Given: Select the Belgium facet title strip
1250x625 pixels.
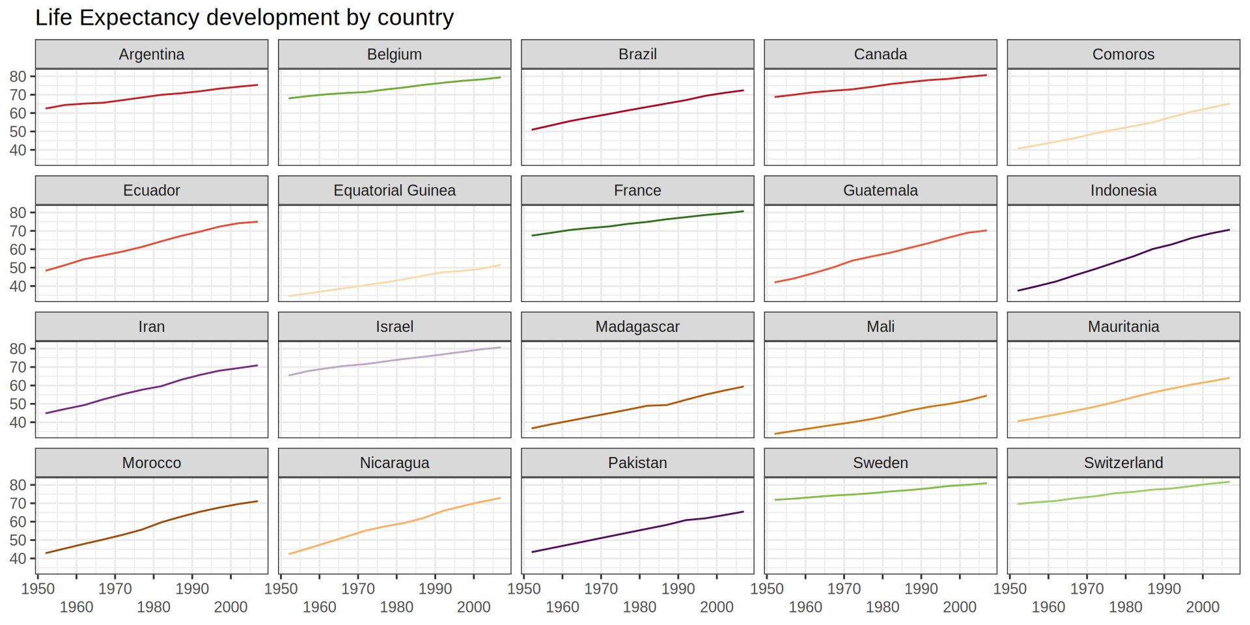Looking at the screenshot, I should (x=394, y=54).
